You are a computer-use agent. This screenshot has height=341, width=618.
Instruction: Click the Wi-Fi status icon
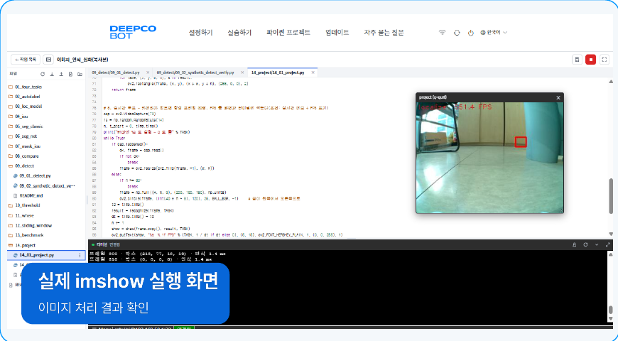pos(443,33)
